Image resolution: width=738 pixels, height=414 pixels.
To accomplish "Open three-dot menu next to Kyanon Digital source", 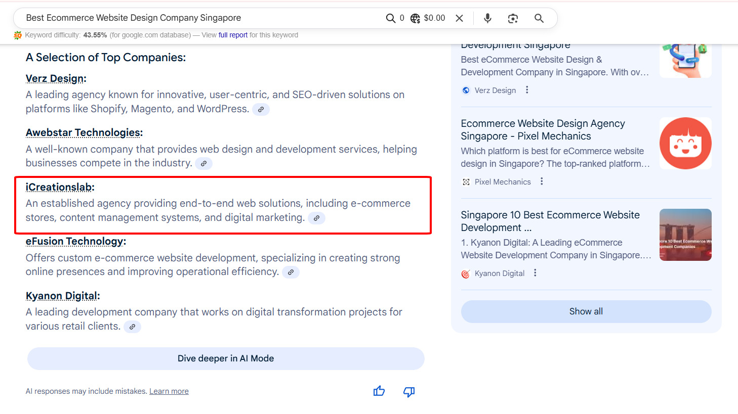I will [x=535, y=273].
